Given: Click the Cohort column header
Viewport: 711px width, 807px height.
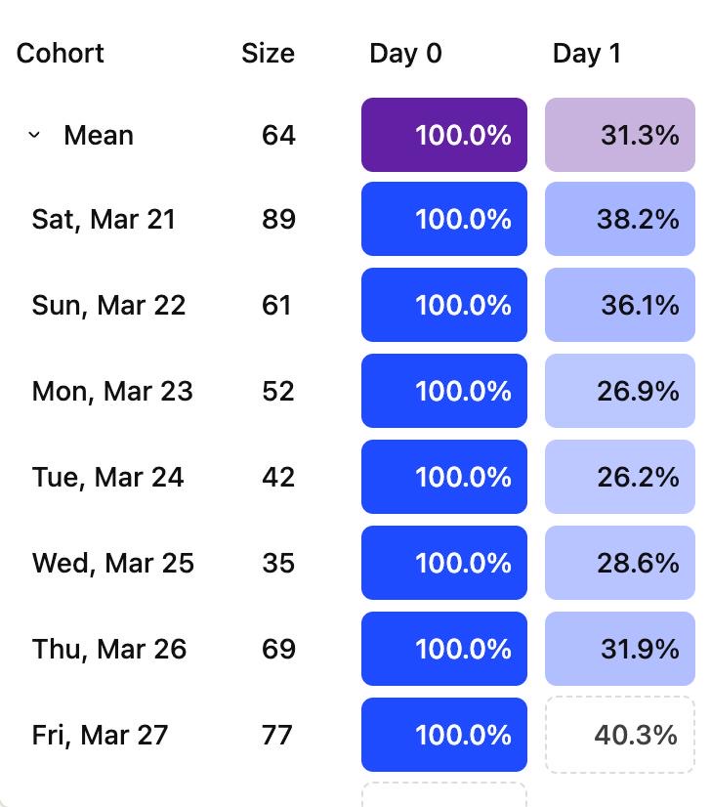Looking at the screenshot, I should click(x=61, y=53).
